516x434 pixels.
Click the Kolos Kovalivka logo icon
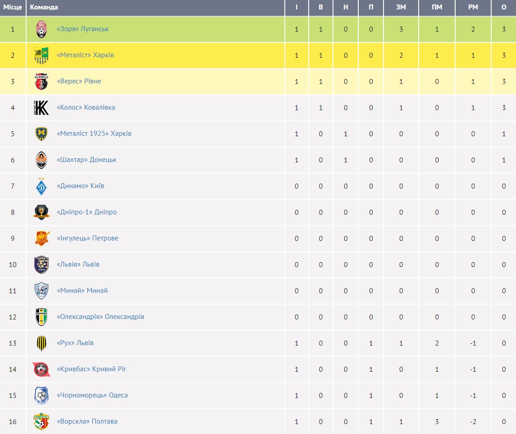(x=41, y=108)
